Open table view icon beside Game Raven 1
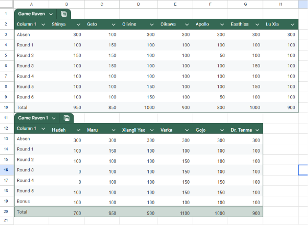Viewport: 308px width, 225px height. pos(67,118)
